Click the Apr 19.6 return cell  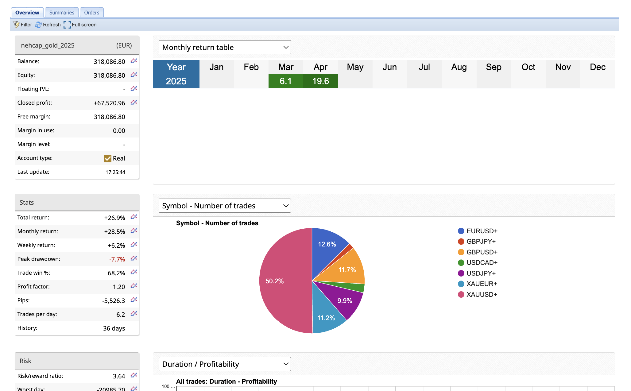(x=320, y=81)
